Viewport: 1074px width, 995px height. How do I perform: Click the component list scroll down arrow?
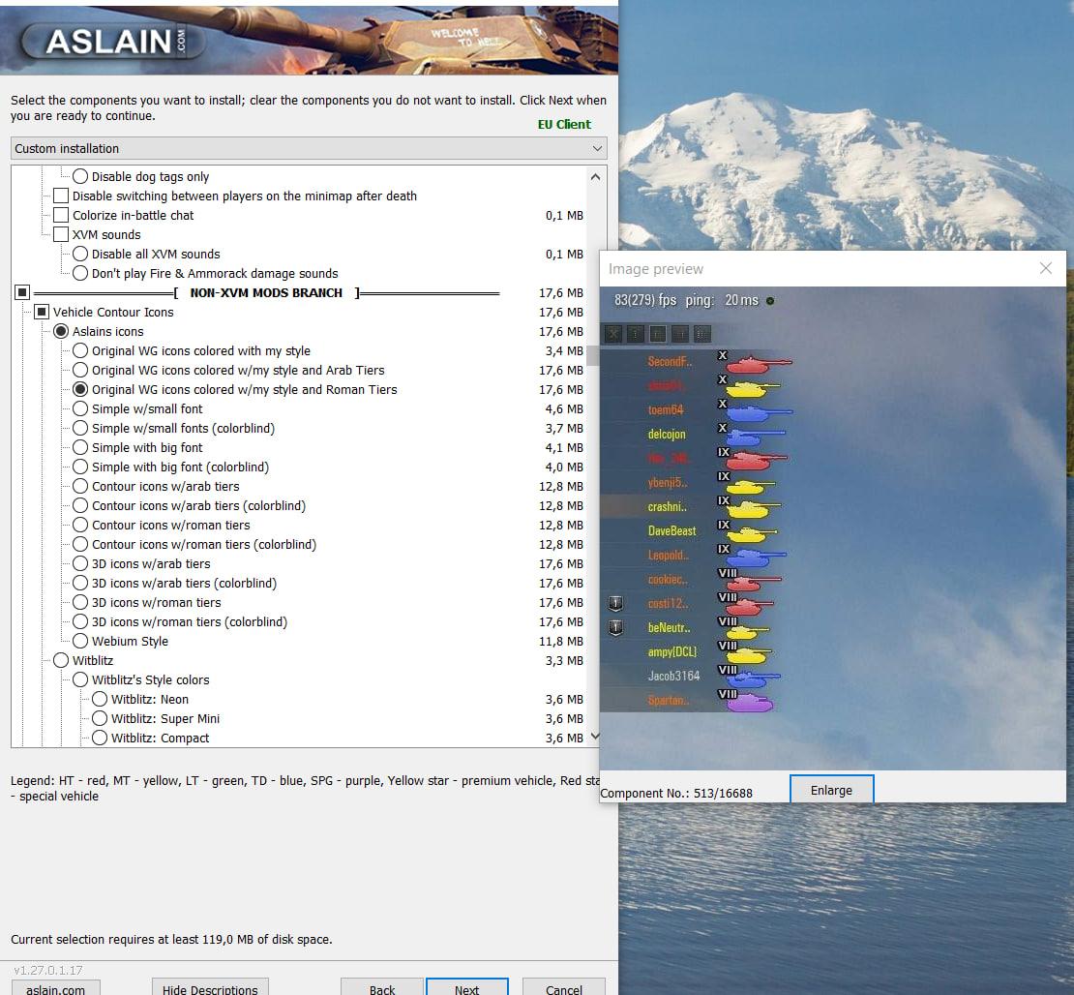pos(595,737)
